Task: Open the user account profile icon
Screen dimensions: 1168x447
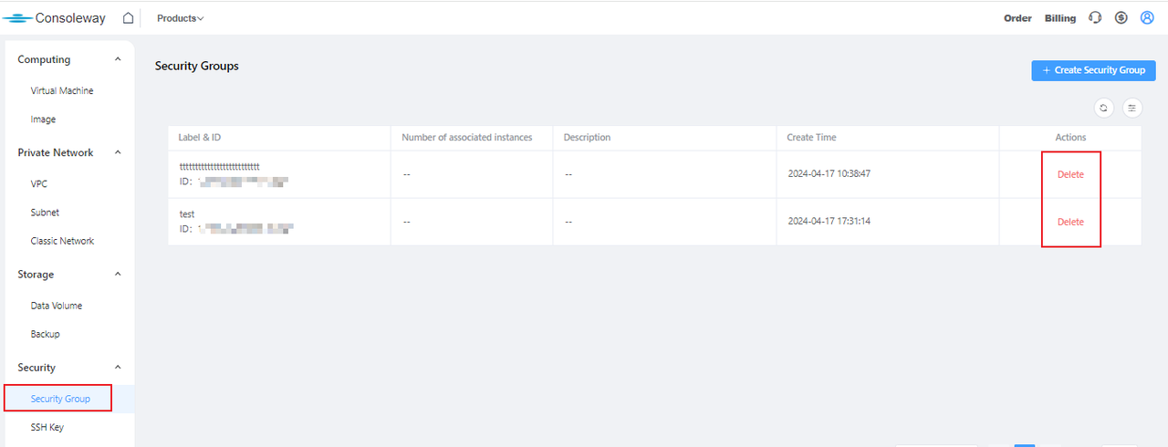Action: pos(1147,18)
